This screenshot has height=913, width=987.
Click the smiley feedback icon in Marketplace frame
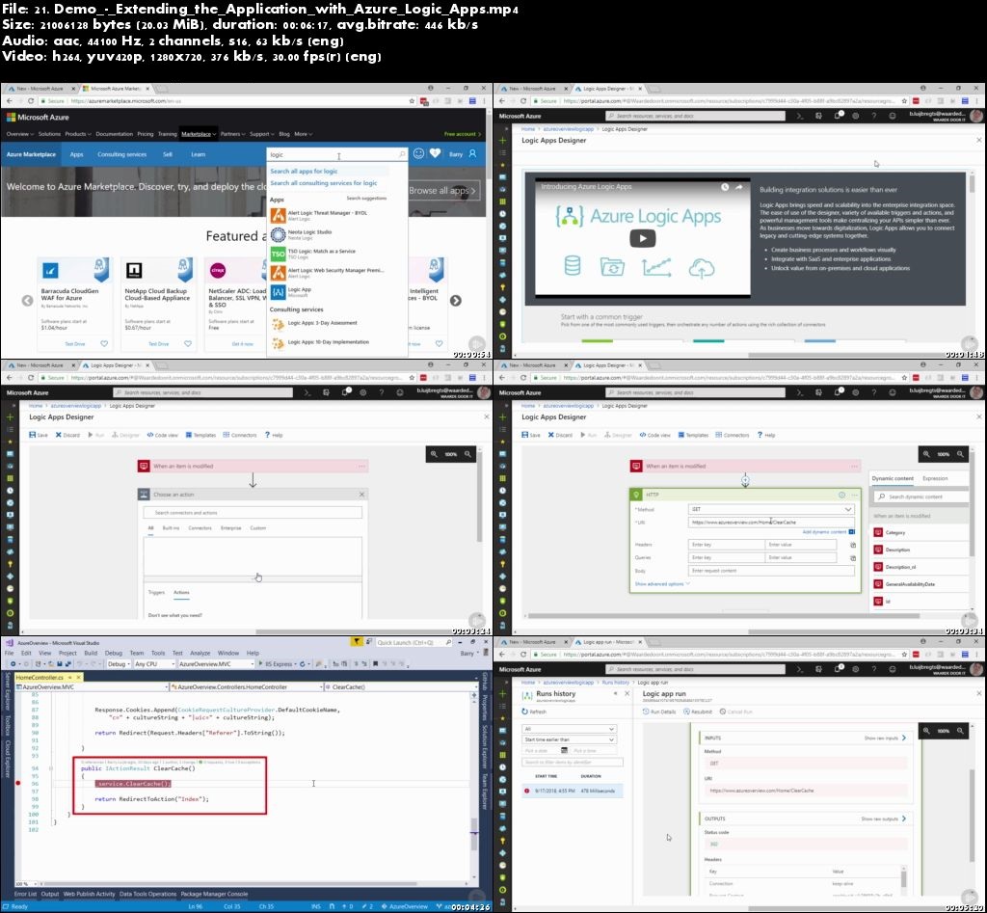click(418, 153)
